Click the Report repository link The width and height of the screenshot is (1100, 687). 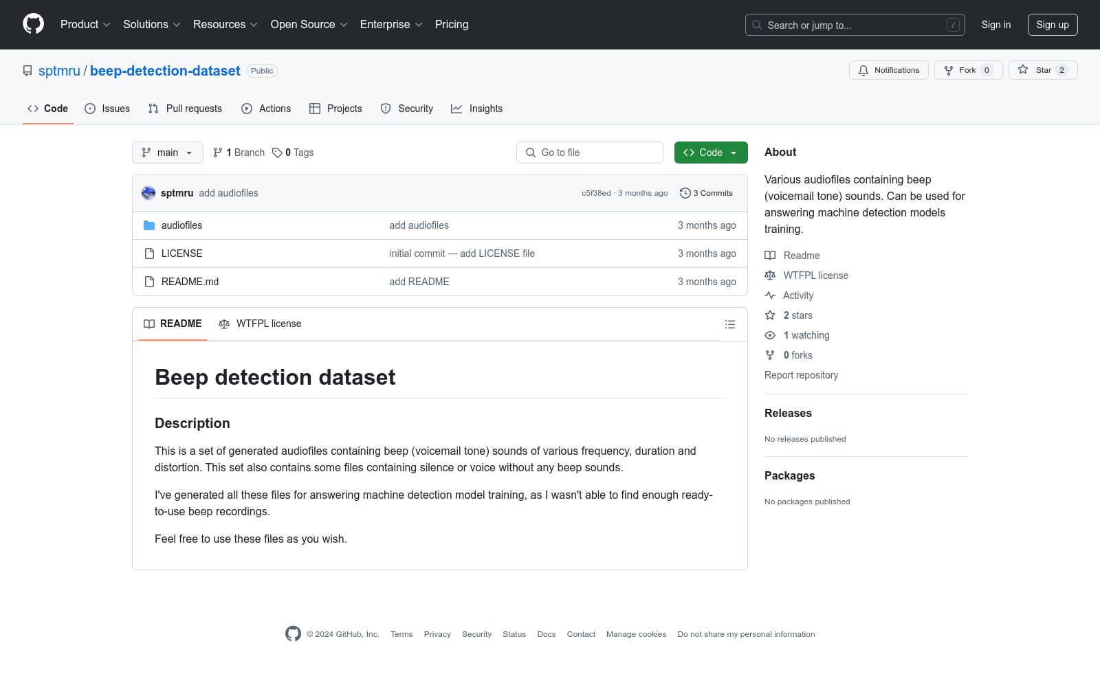[801, 375]
